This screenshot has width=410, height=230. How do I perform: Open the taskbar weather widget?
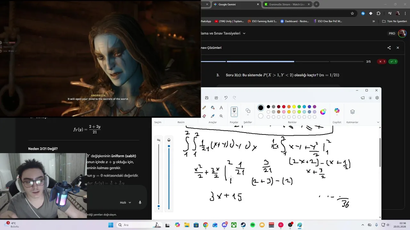[11, 225]
